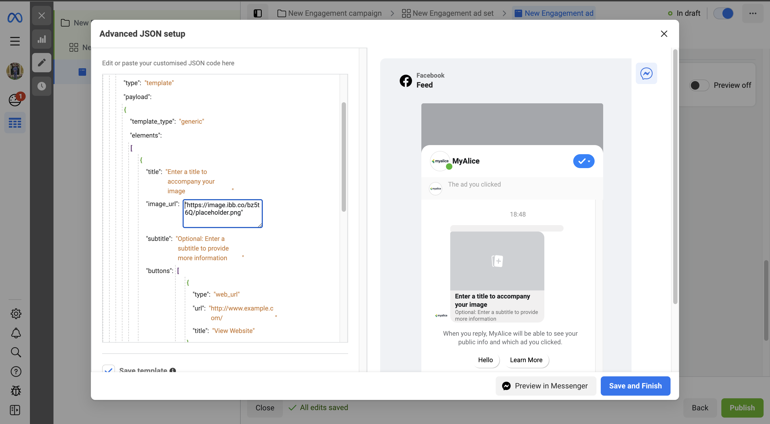Toggle the In draft ad switch
The width and height of the screenshot is (770, 424).
(x=723, y=13)
